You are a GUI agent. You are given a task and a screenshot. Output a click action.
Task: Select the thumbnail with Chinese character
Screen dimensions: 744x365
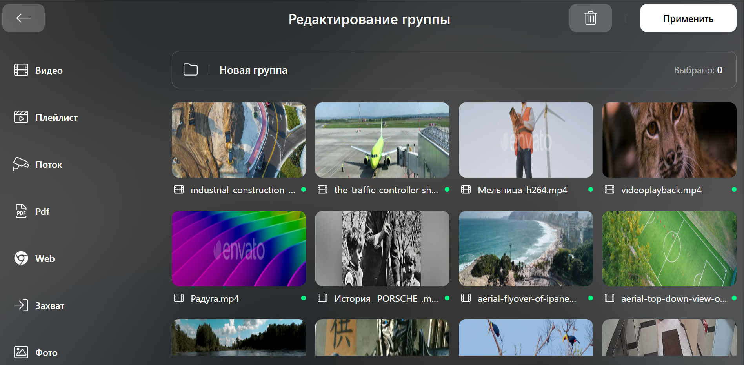[x=382, y=337]
